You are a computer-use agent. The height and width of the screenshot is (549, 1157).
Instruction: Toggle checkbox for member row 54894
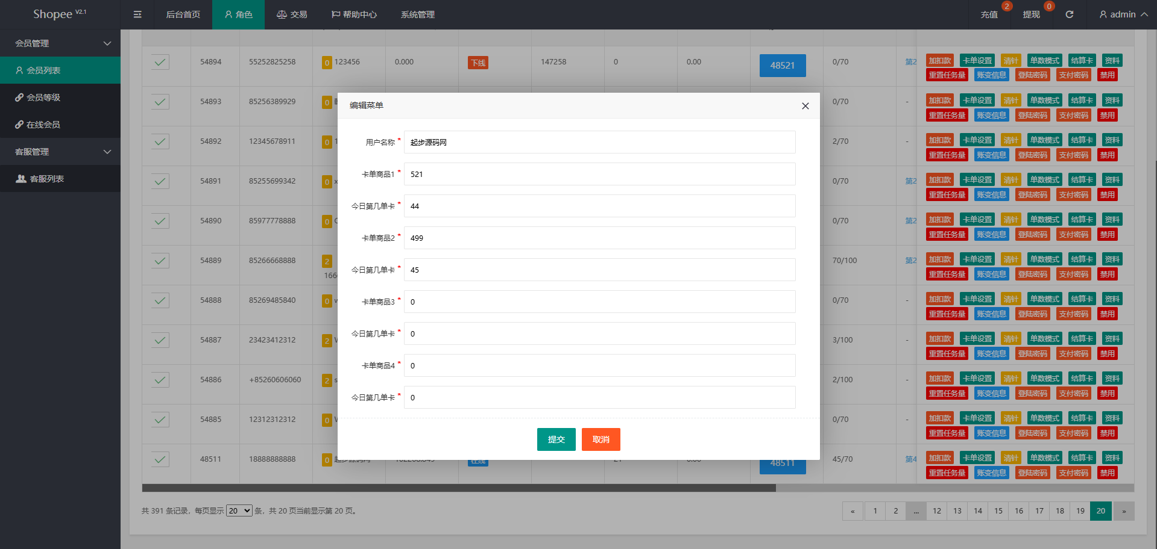(x=160, y=62)
